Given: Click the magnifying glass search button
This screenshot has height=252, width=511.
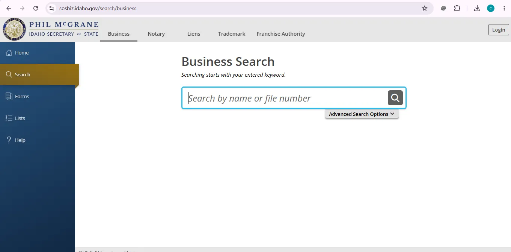Looking at the screenshot, I should 395,98.
